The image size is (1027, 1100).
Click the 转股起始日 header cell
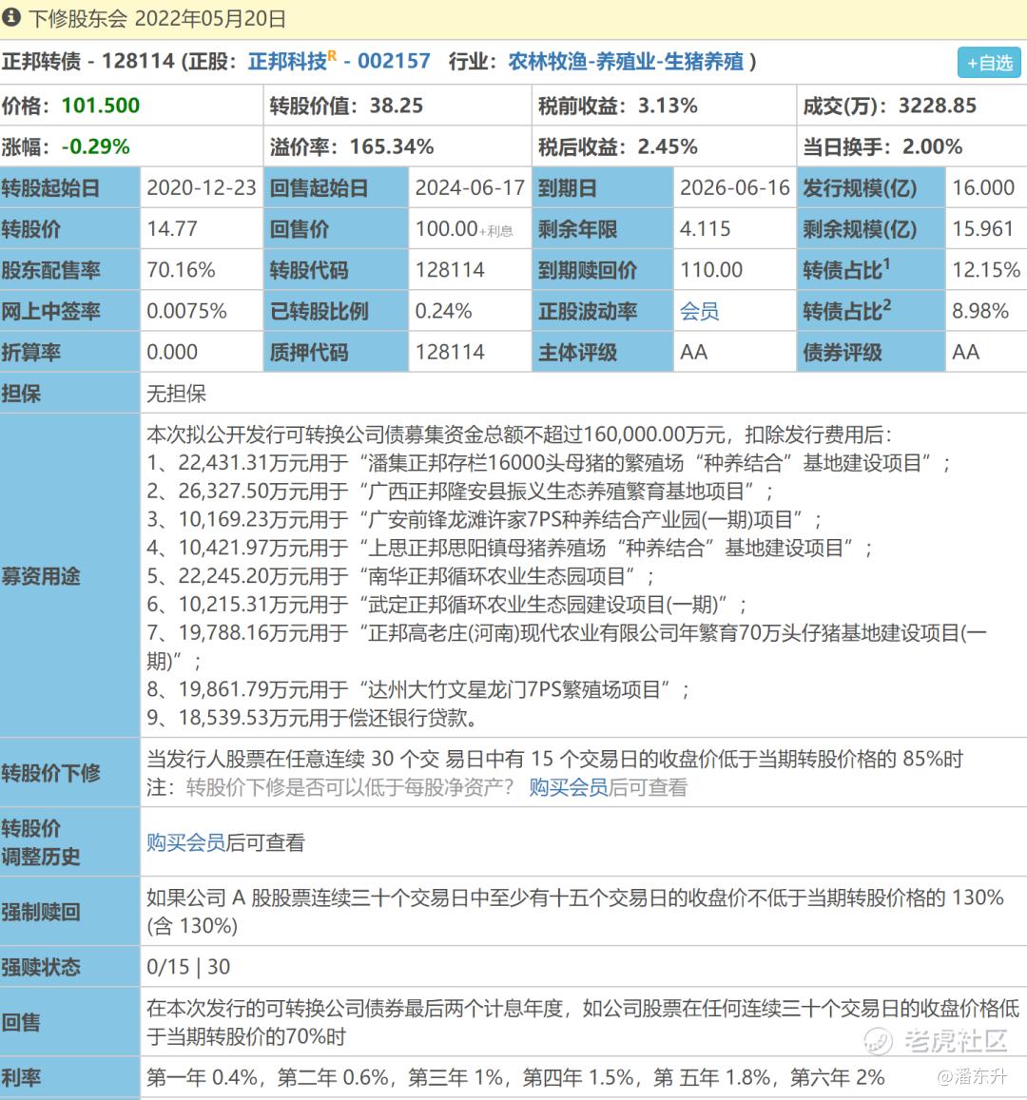point(70,187)
